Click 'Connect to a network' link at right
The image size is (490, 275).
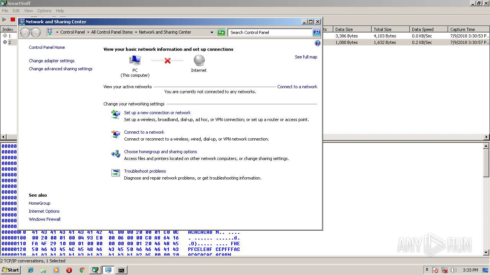(297, 87)
